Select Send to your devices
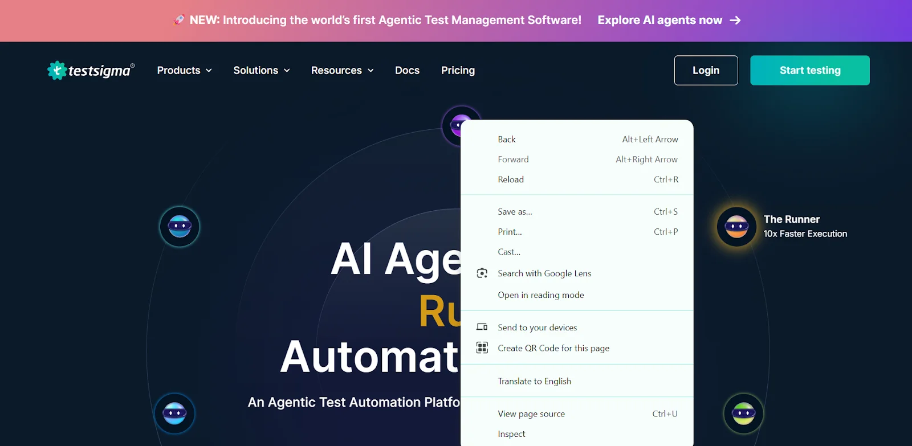The image size is (912, 446). pos(577,327)
